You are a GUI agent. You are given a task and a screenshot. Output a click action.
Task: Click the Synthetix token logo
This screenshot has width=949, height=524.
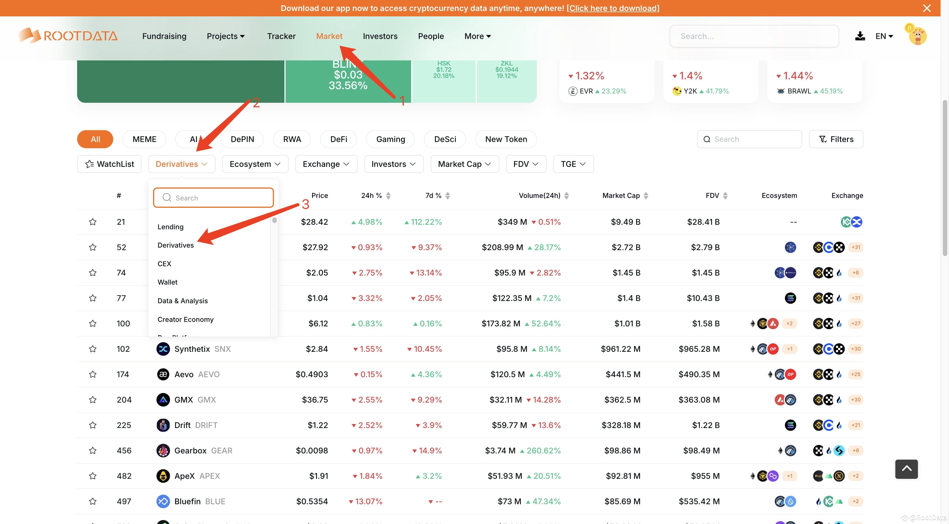coord(163,349)
